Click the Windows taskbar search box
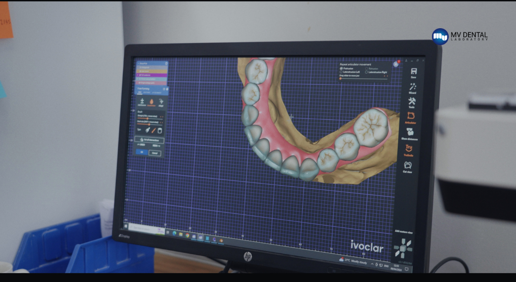This screenshot has height=282, width=516. pyautogui.click(x=147, y=229)
